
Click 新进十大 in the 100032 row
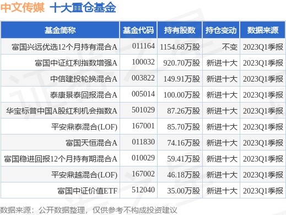222,63
